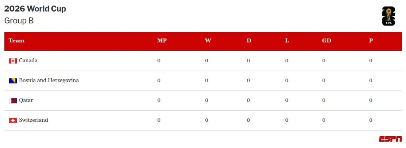406x148 pixels.
Task: Click the Qatar flag icon
Action: click(13, 100)
